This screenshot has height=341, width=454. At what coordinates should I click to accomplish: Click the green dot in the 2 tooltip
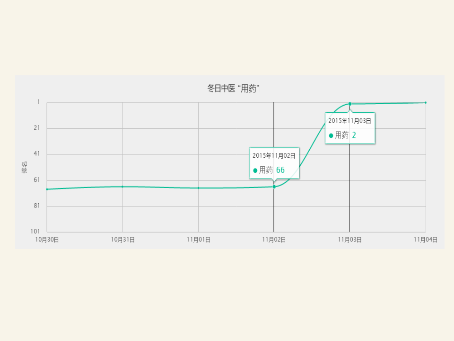[331, 136]
